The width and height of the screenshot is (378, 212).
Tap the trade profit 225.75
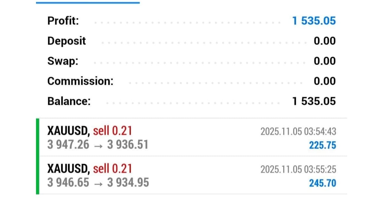click(x=322, y=145)
